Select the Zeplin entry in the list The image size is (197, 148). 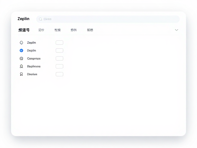[31, 43]
